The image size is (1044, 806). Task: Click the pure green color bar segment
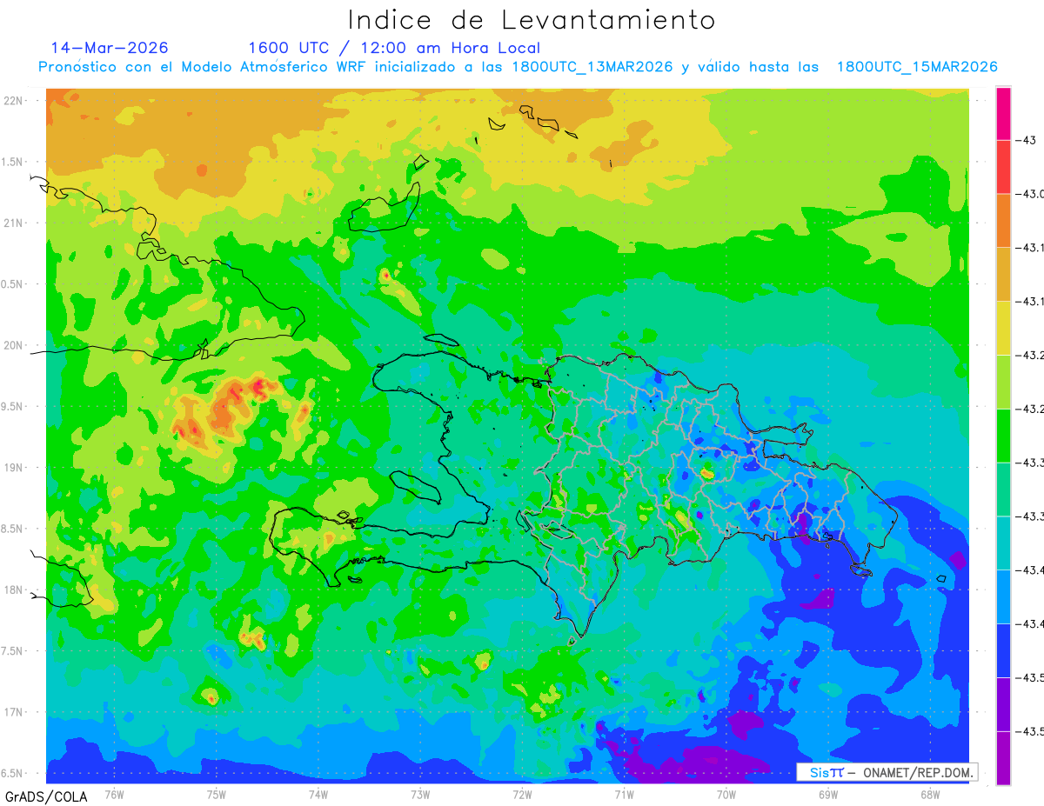point(1003,435)
